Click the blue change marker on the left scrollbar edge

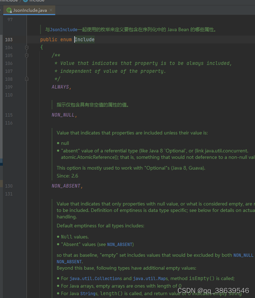(1, 162)
